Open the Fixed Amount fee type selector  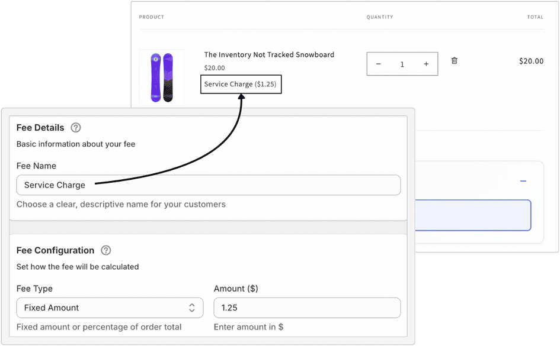(x=110, y=308)
